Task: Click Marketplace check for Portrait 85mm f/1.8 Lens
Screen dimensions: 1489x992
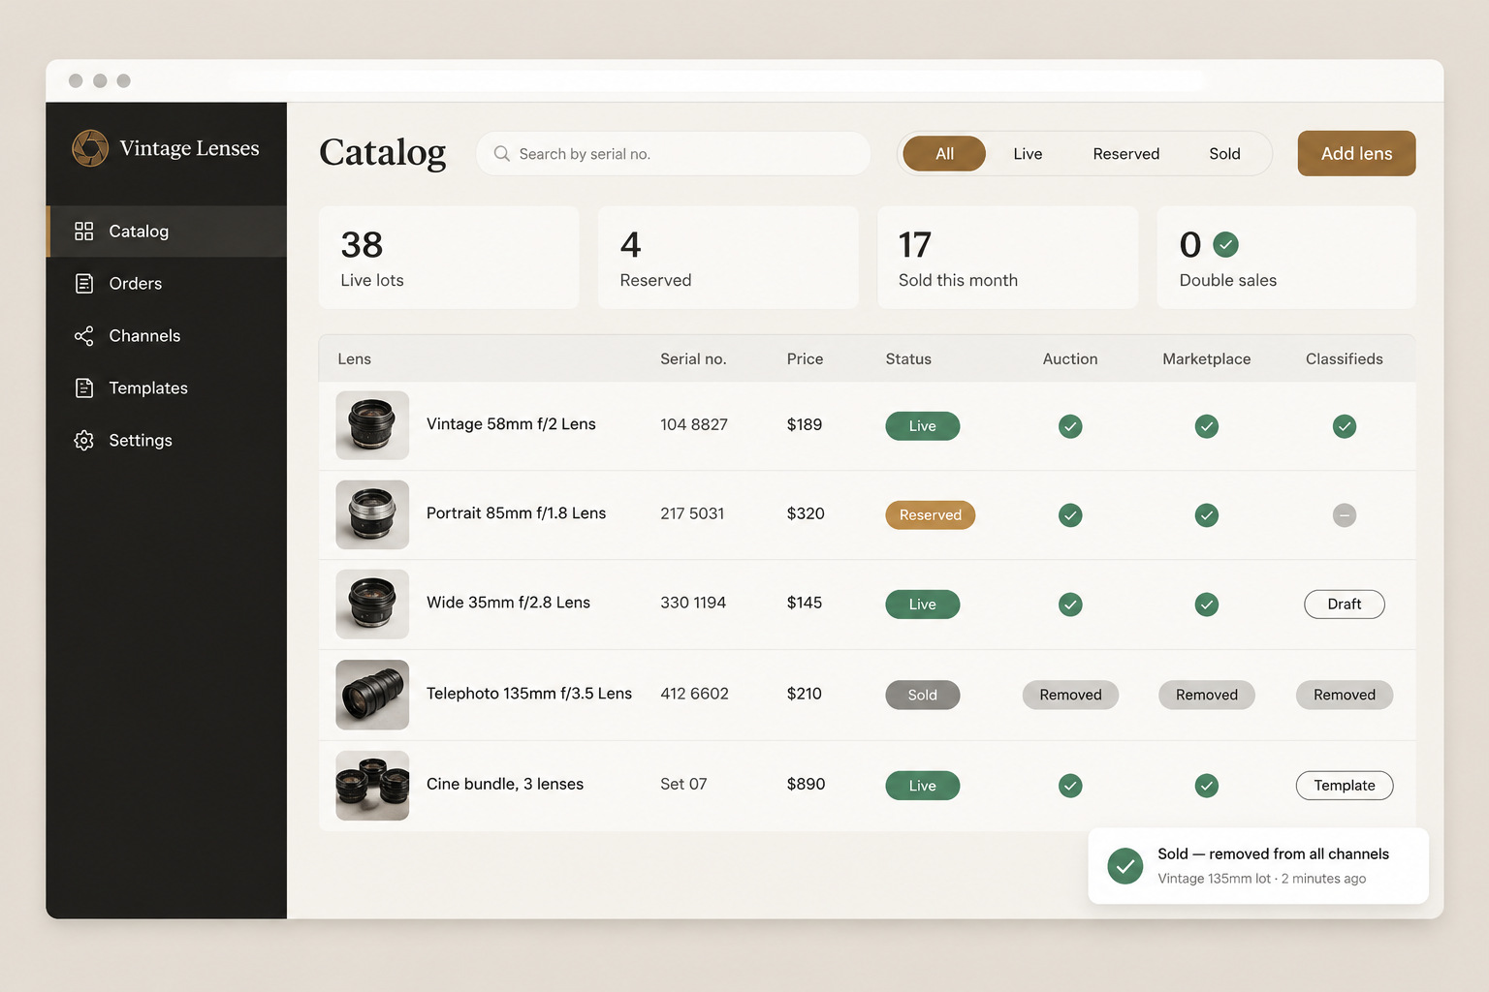Action: click(1207, 515)
